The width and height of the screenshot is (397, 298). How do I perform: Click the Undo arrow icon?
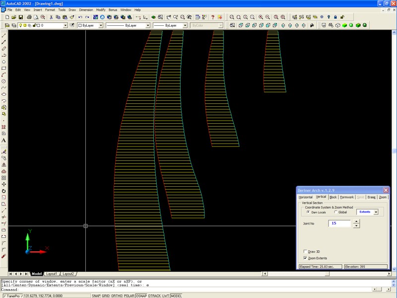click(80, 17)
